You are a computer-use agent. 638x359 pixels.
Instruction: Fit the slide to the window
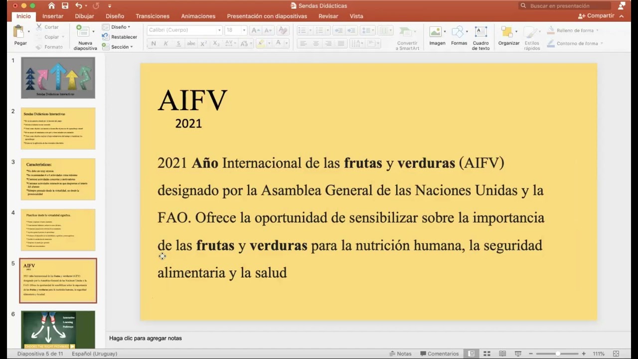tap(616, 354)
